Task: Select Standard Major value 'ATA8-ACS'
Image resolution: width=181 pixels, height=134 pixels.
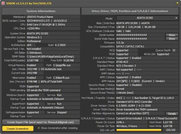Action: tap(122, 62)
